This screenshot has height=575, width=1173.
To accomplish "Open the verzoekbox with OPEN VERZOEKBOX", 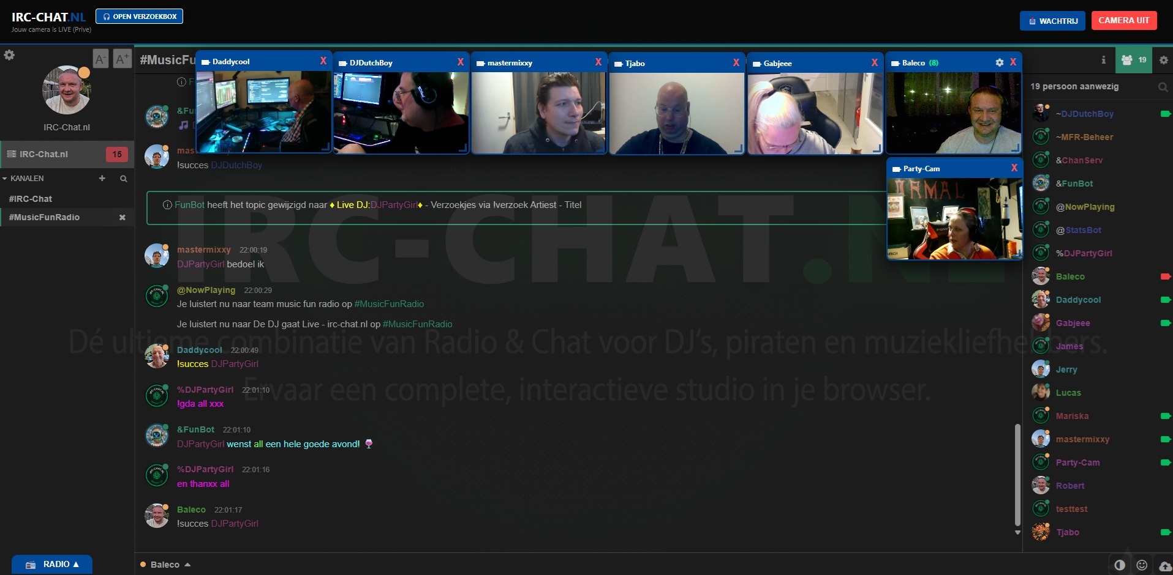I will point(139,16).
